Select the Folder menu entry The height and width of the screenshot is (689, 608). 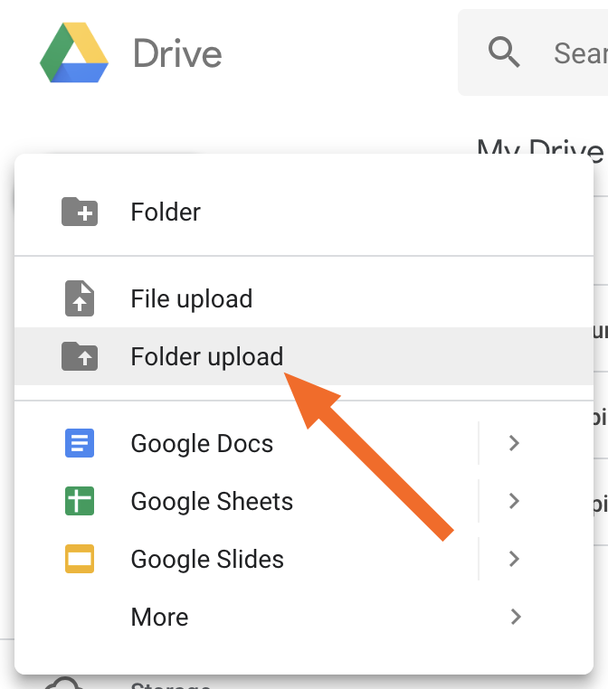tap(304, 212)
